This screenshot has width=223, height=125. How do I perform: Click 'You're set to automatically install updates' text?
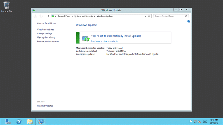116,36
